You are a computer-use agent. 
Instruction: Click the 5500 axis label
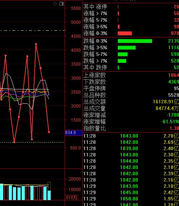[x=76, y=8]
